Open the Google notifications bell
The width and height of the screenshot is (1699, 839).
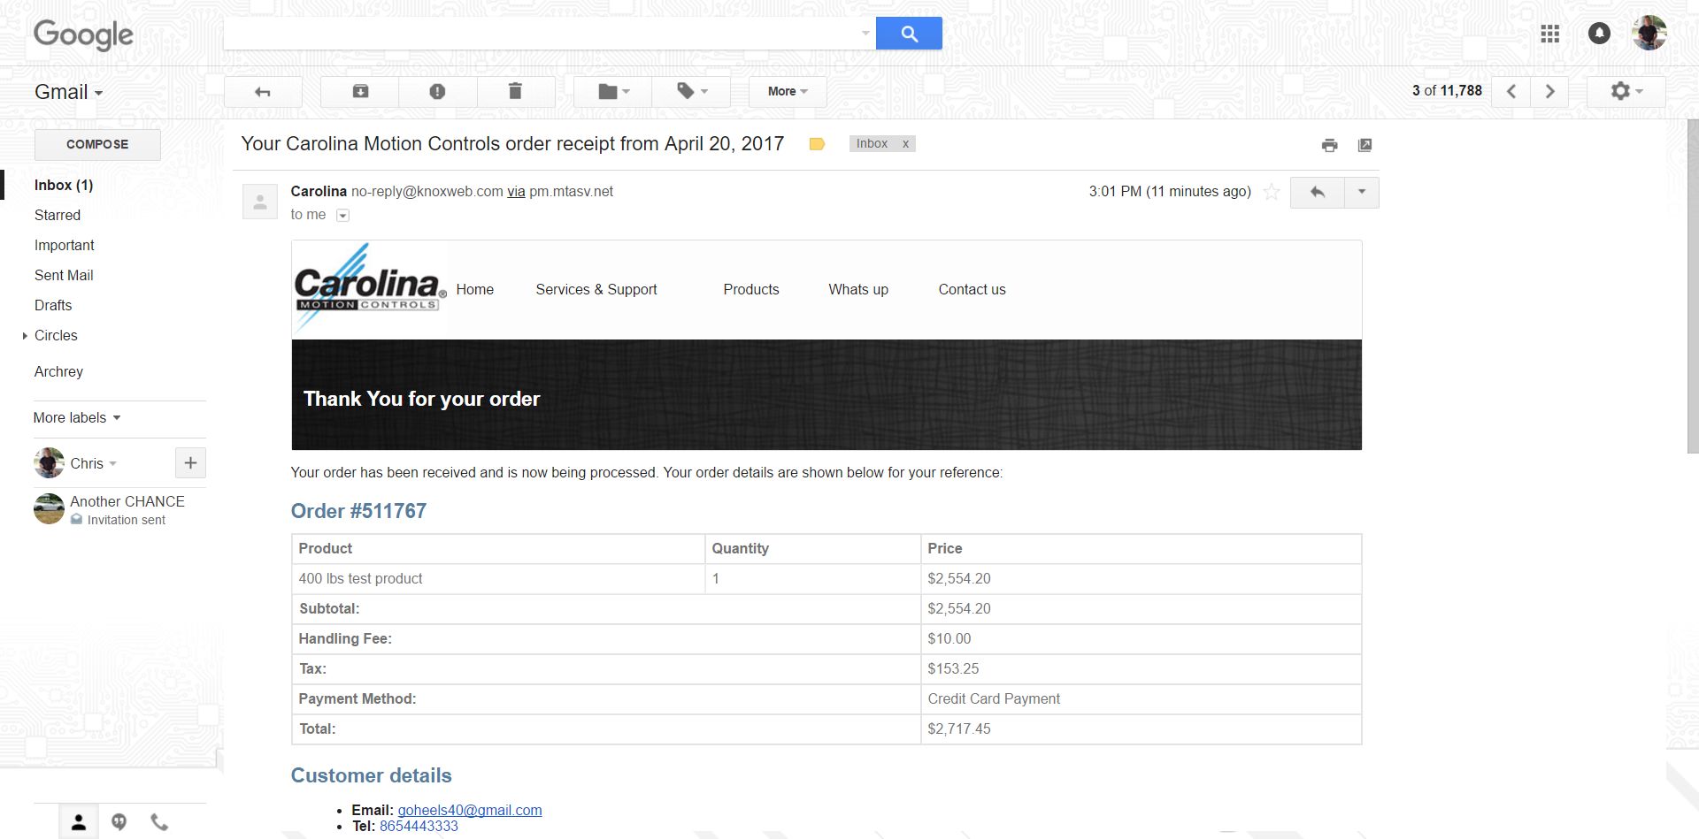[x=1599, y=34]
